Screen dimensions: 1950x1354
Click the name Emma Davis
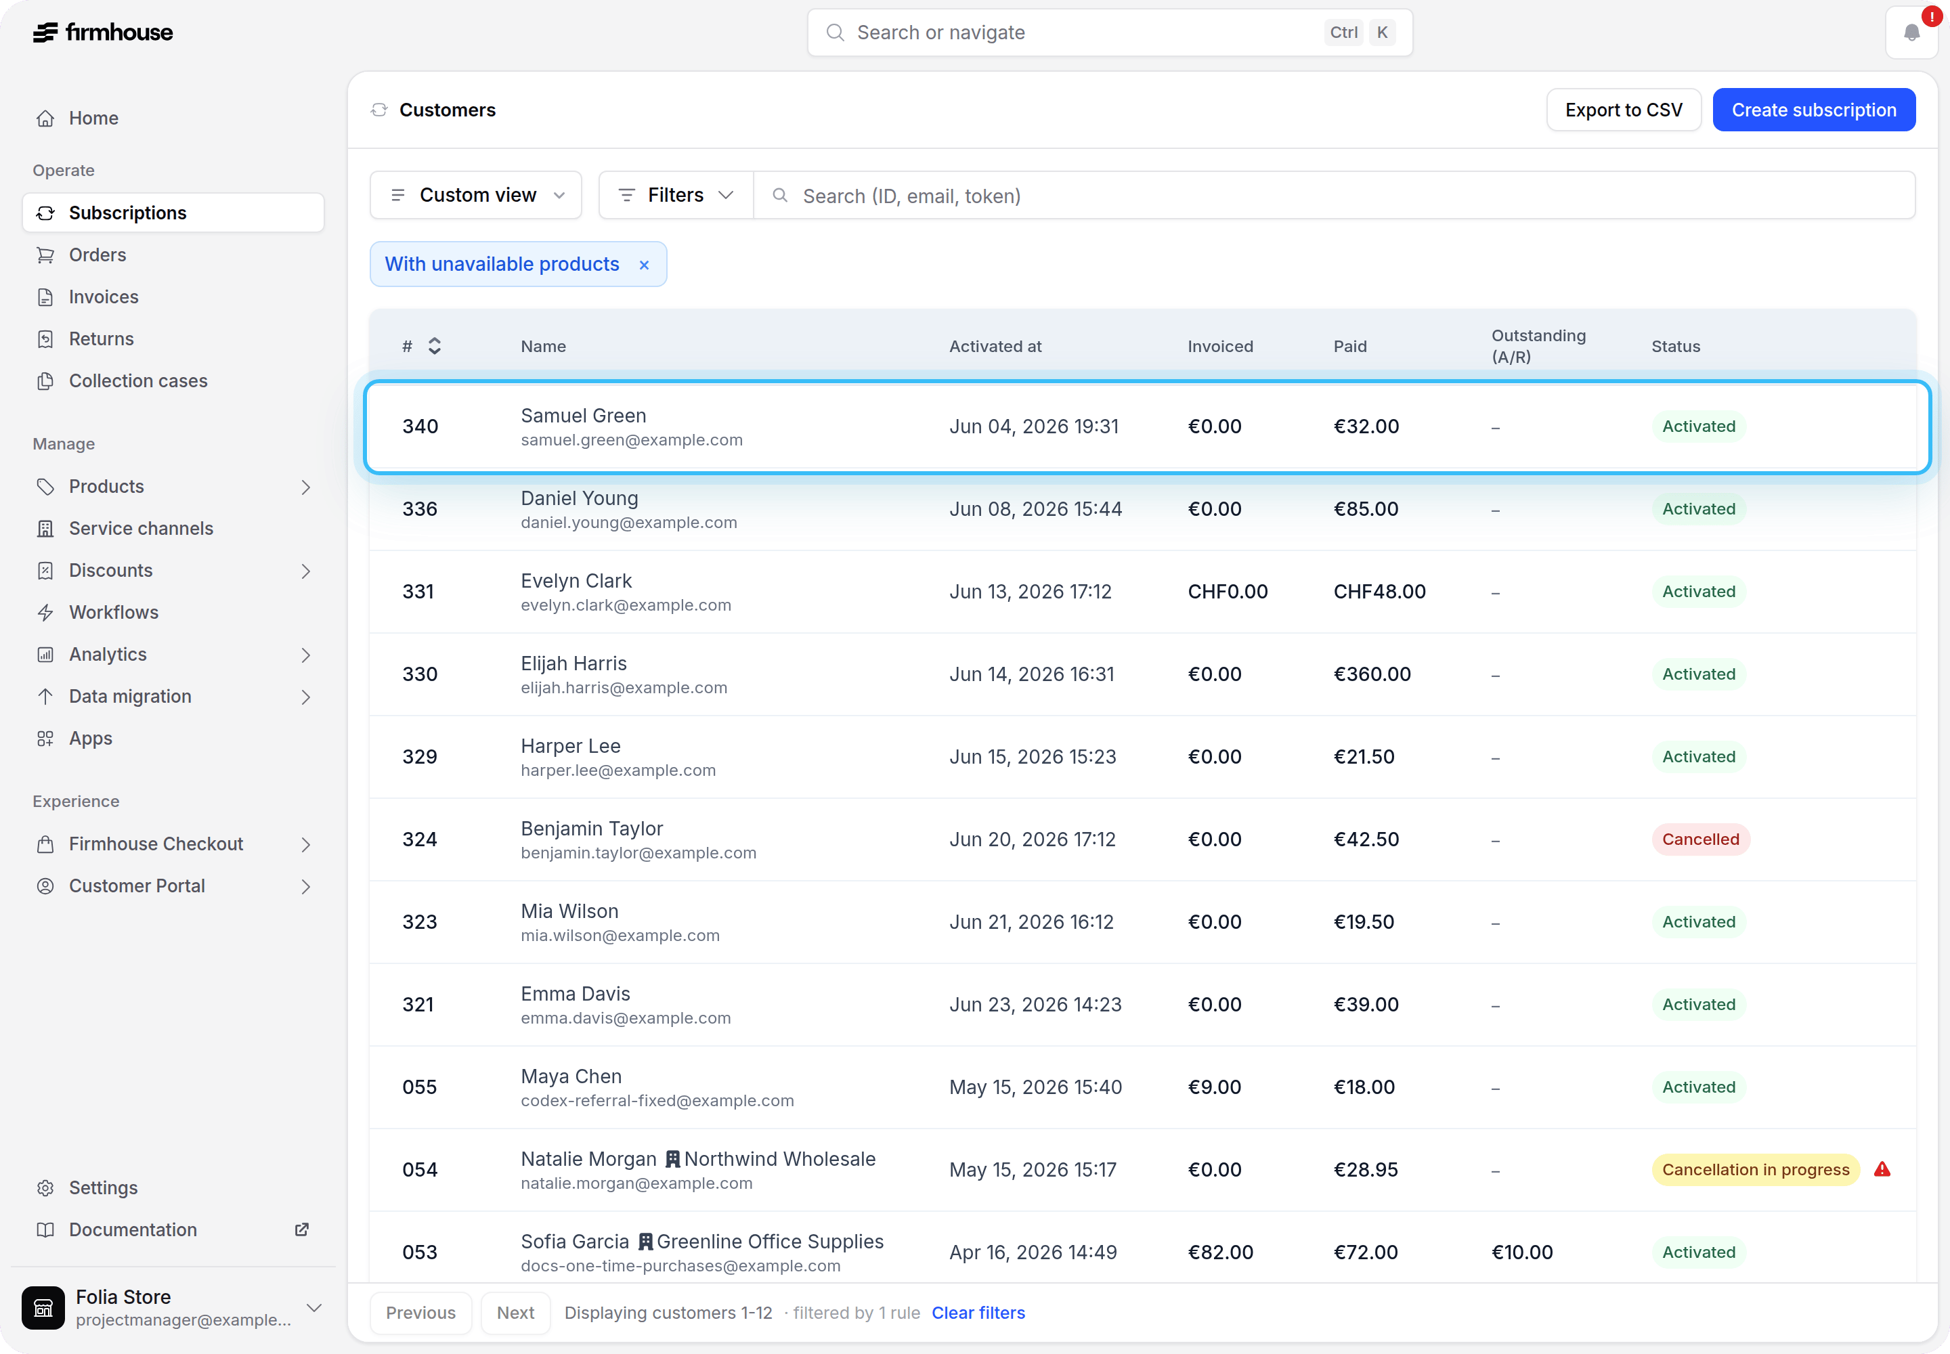click(x=576, y=993)
